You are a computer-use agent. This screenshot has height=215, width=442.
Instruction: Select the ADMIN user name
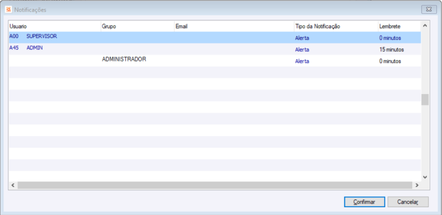click(35, 48)
